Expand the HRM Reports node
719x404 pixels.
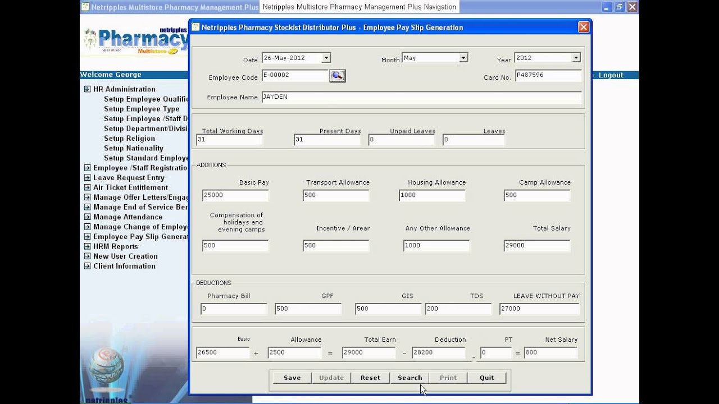point(87,246)
